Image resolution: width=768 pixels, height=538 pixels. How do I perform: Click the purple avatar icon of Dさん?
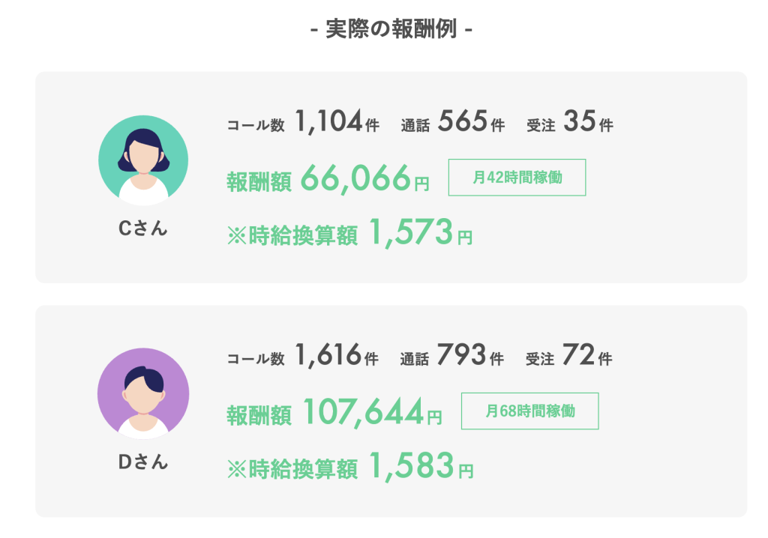(x=143, y=393)
